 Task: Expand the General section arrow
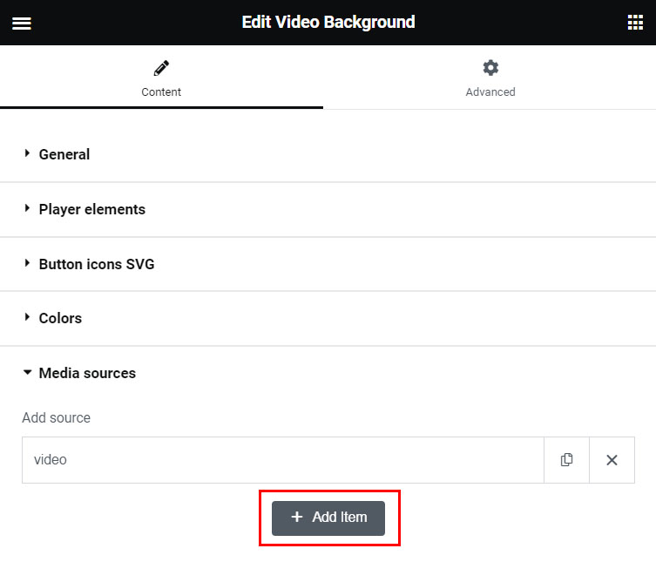(28, 154)
